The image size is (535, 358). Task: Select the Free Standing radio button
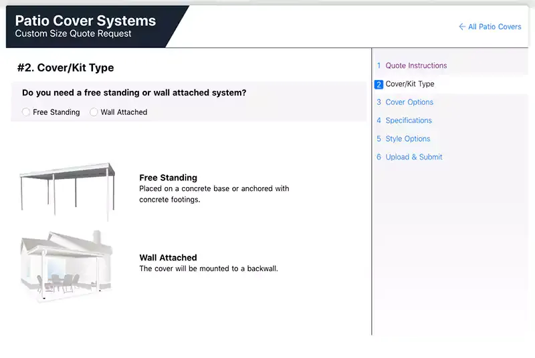pyautogui.click(x=26, y=112)
